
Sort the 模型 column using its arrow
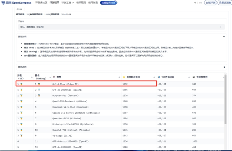[x=119, y=77]
